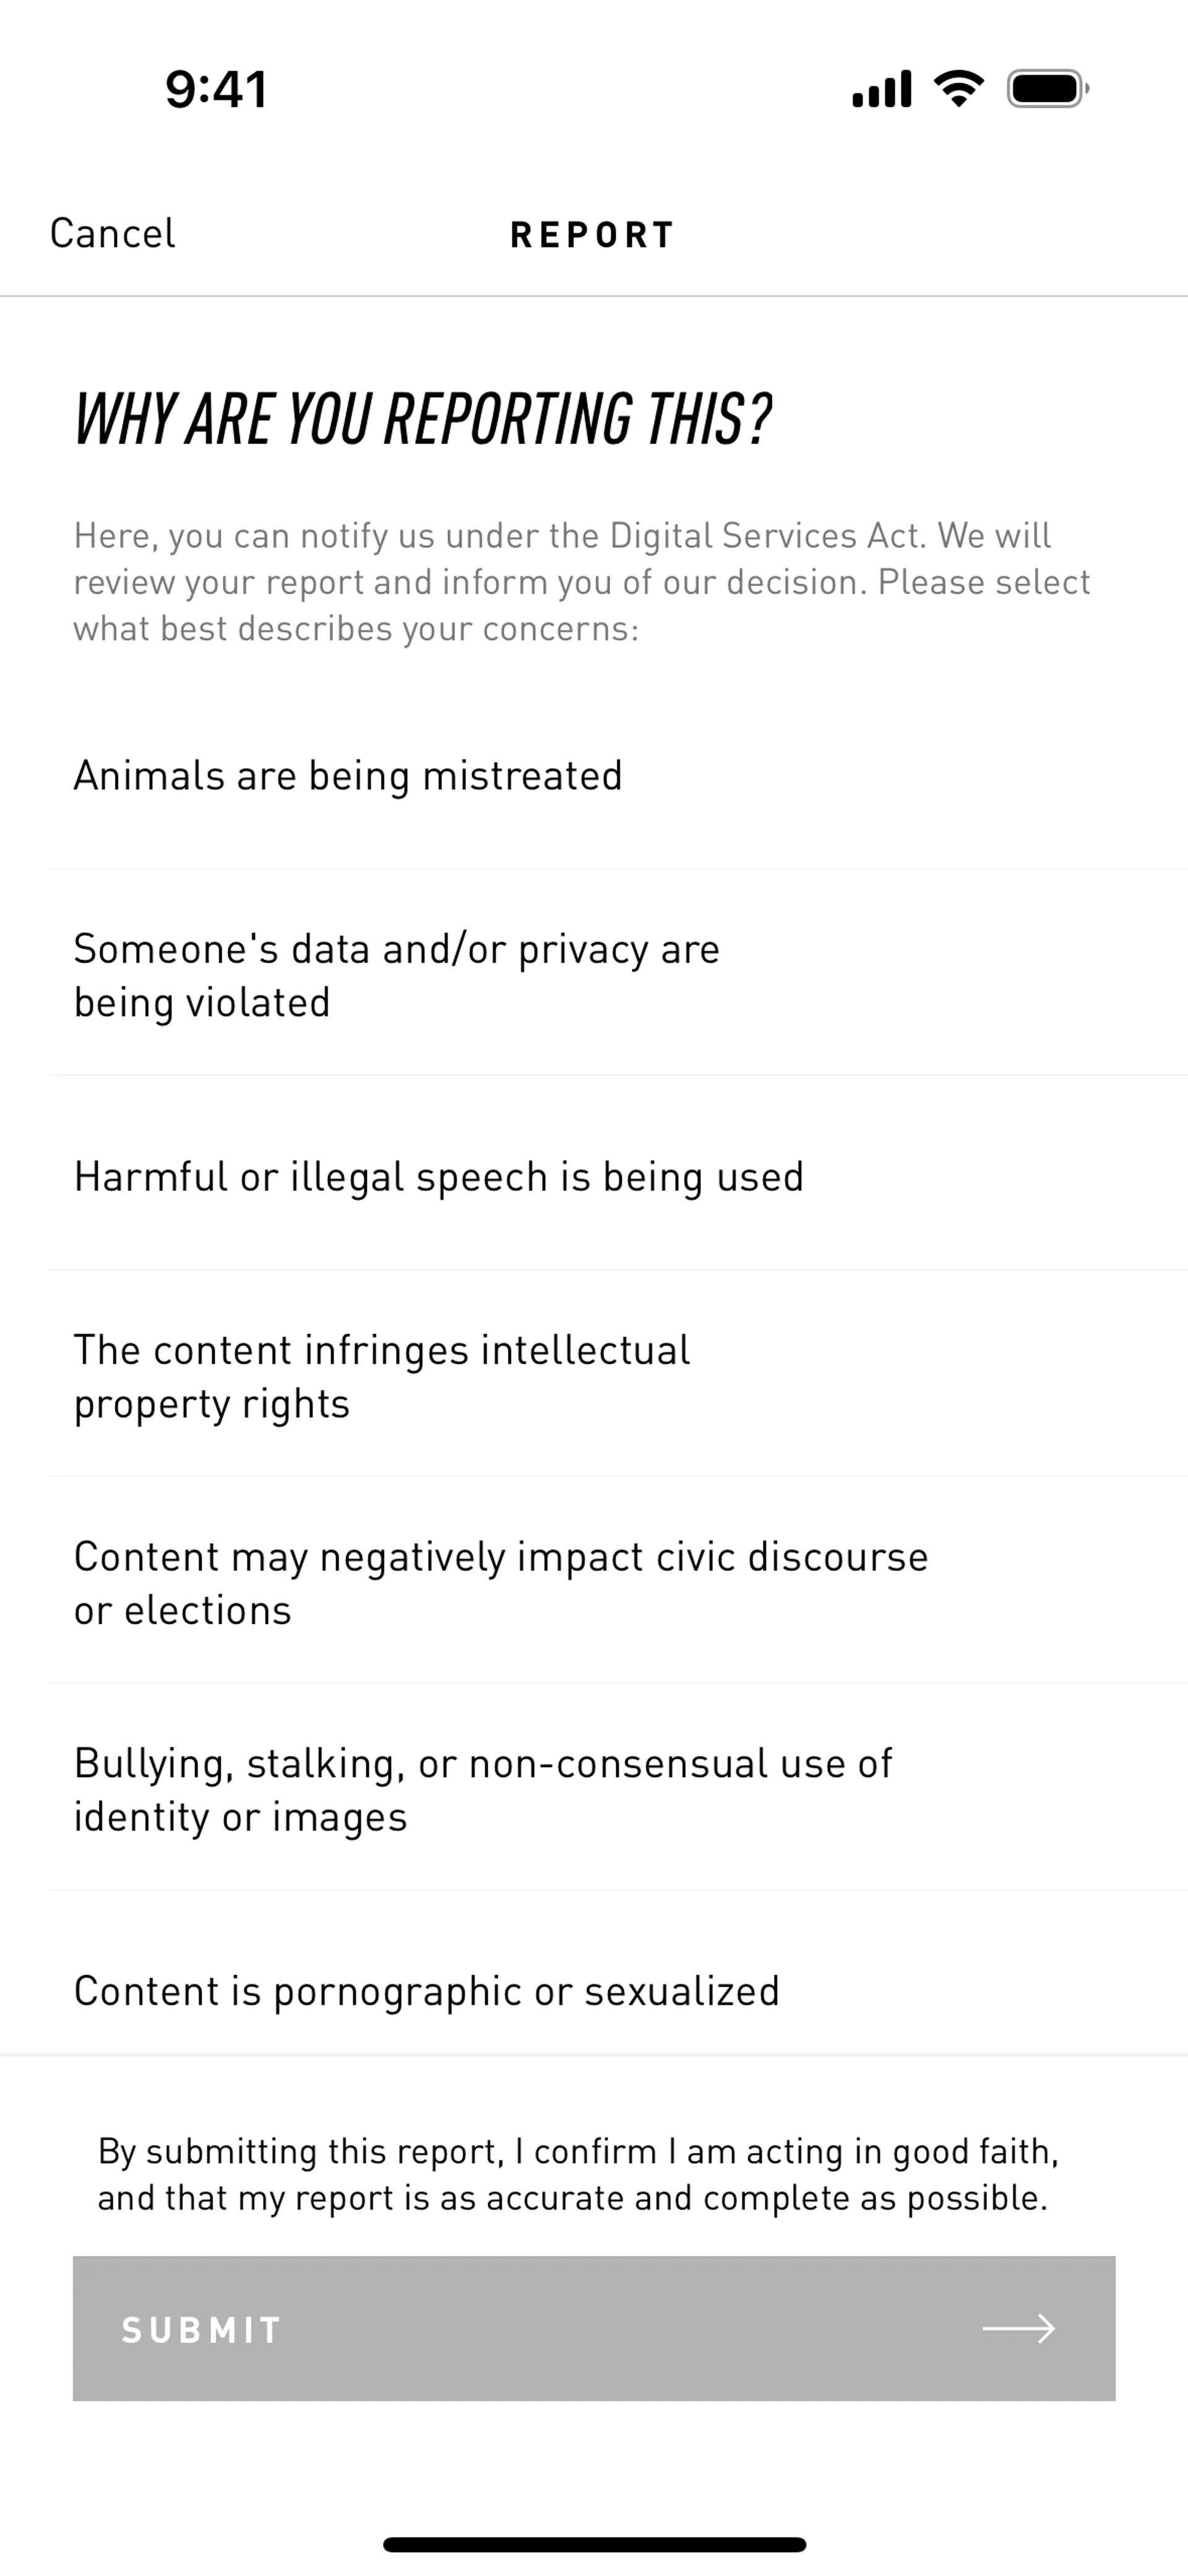Image resolution: width=1188 pixels, height=2576 pixels.
Task: Select "Animals are being mistreated" reason
Action: (x=348, y=776)
